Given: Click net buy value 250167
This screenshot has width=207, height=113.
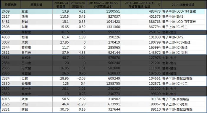Looking at the screenshot, I should tap(155, 32).
